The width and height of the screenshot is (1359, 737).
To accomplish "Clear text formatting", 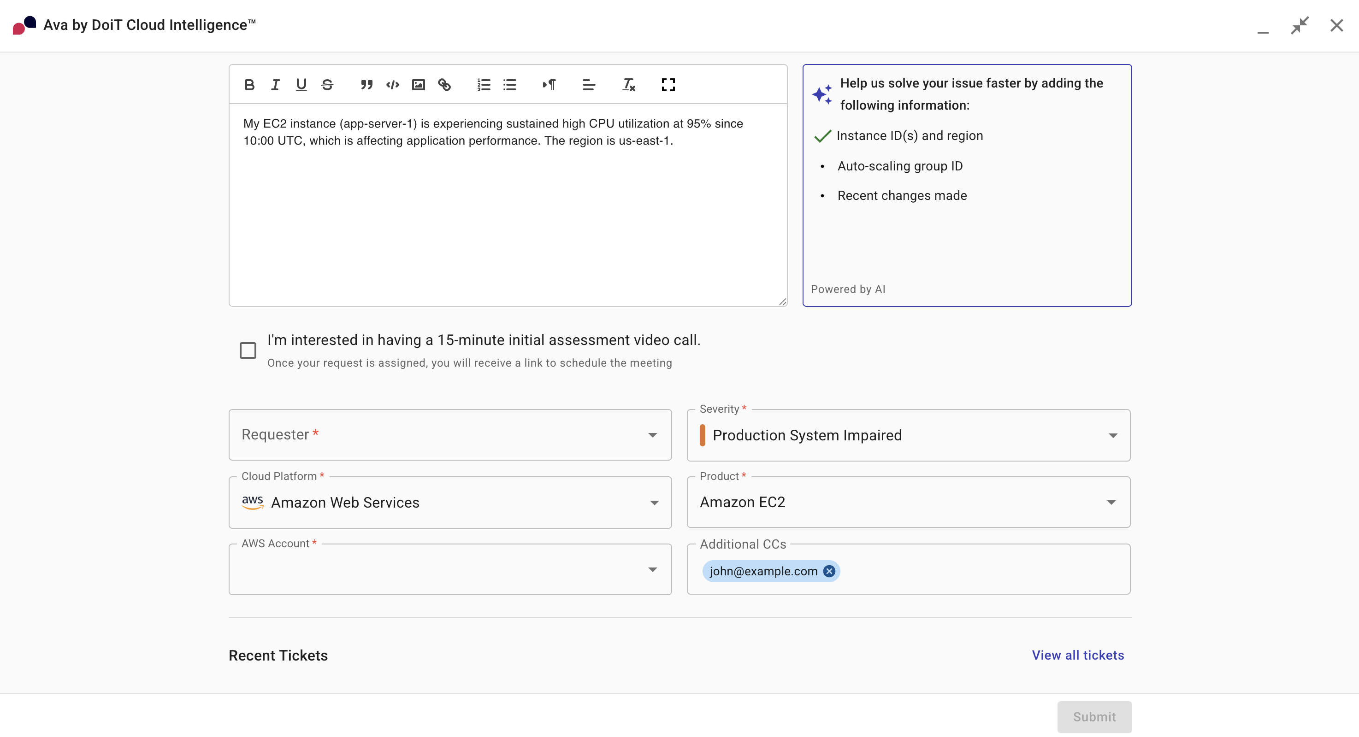I will pos(628,84).
